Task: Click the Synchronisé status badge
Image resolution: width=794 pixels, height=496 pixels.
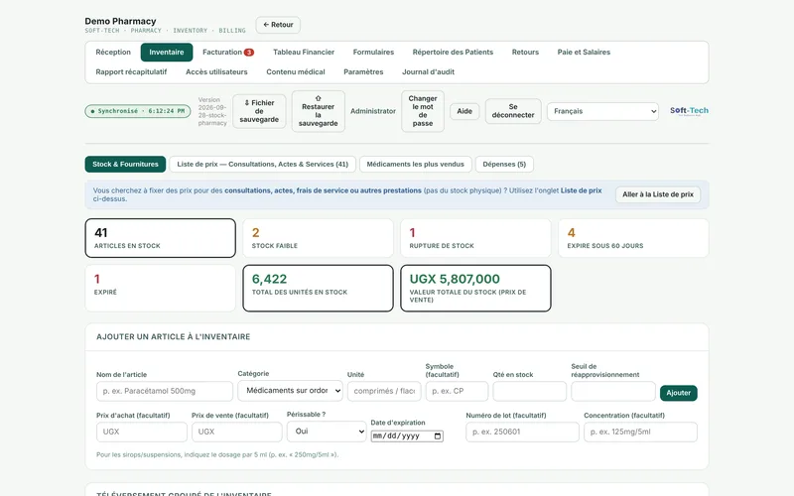Action: [138, 111]
